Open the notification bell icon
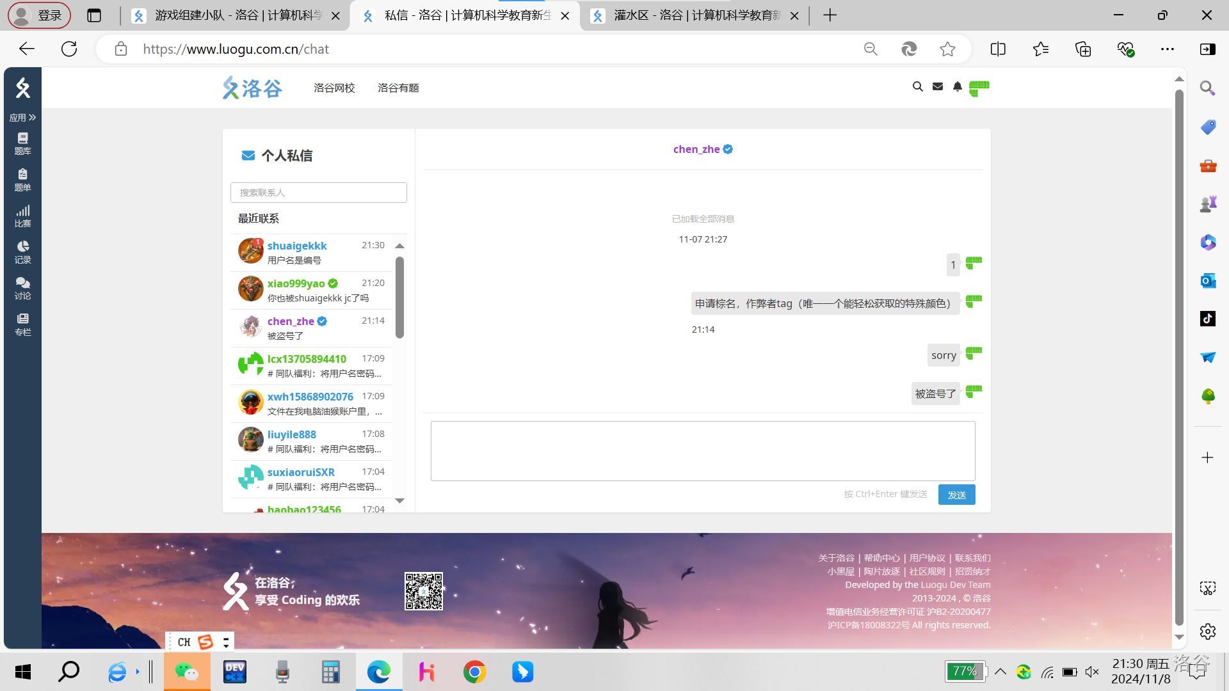 (957, 87)
